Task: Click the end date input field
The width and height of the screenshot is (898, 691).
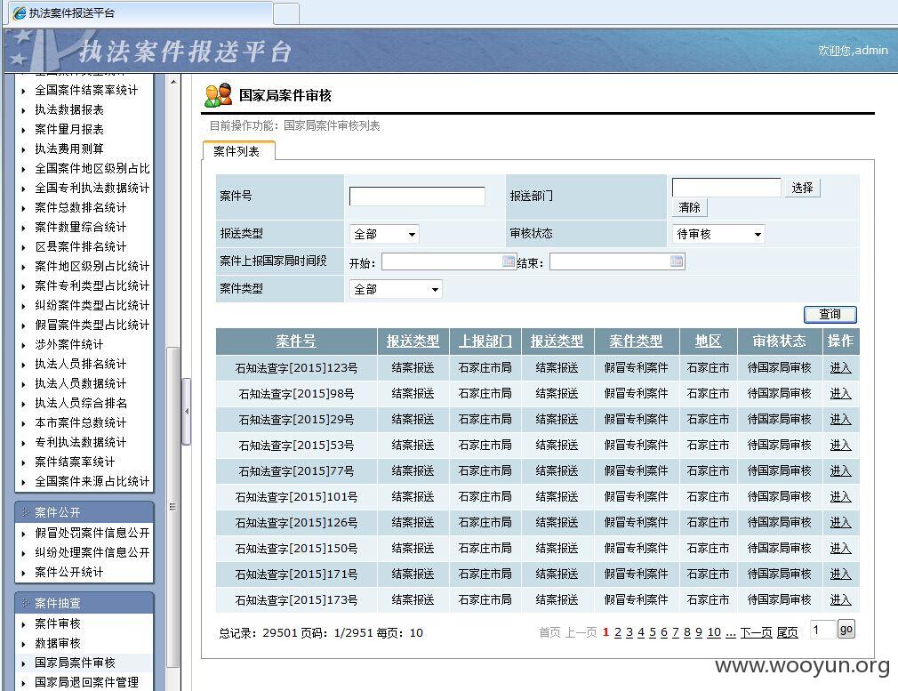Action: click(x=617, y=261)
